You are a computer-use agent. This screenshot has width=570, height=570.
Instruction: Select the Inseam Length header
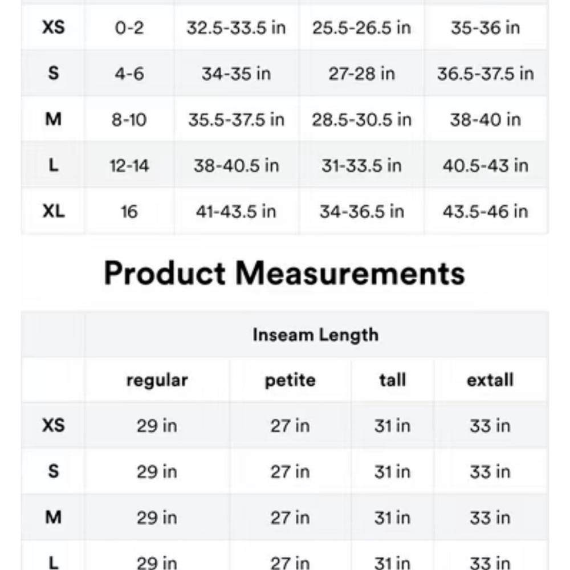click(x=316, y=335)
